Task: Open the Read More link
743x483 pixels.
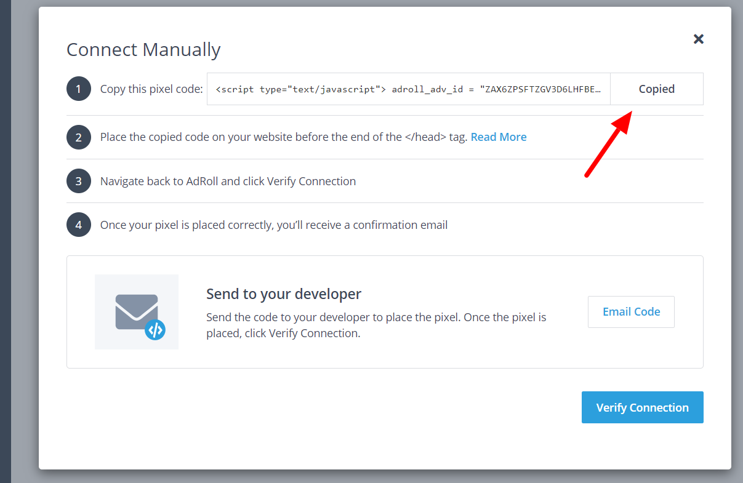Action: [x=498, y=137]
